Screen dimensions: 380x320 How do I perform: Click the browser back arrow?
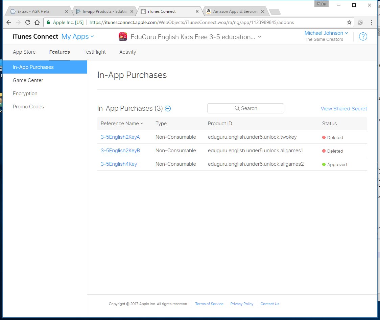coord(9,22)
